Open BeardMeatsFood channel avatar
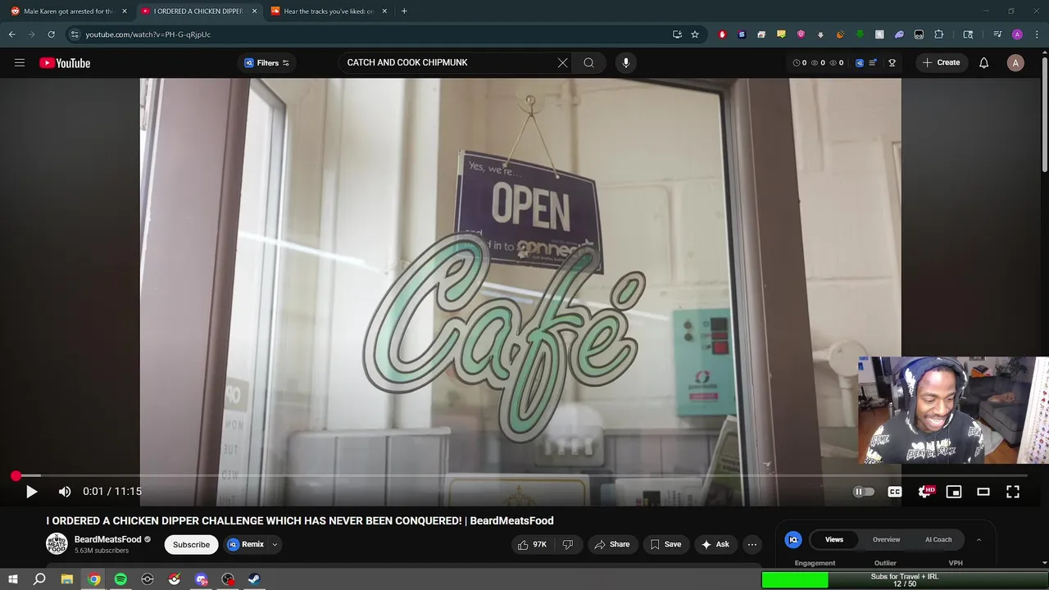The image size is (1049, 590). click(57, 544)
